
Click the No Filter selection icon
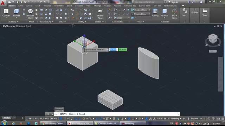(165, 13)
